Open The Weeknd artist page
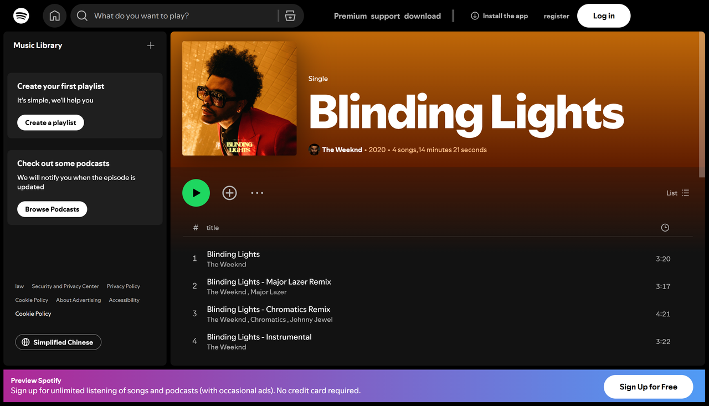This screenshot has width=709, height=406. 342,150
